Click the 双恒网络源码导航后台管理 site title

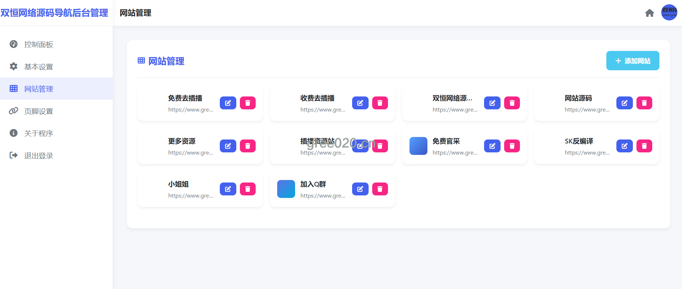click(55, 13)
